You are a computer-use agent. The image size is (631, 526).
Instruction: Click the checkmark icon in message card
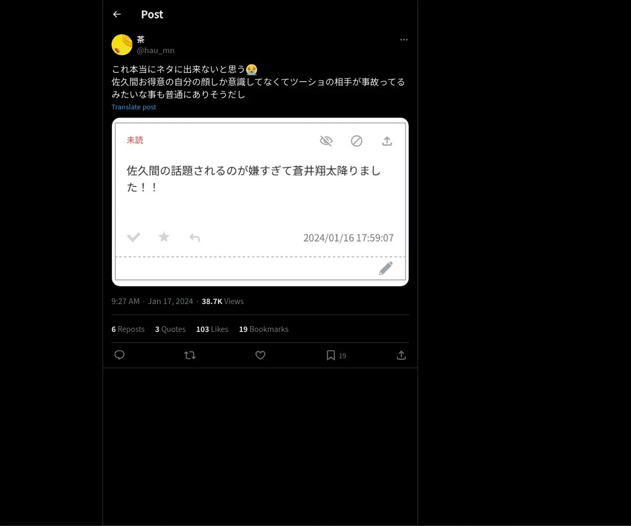(x=134, y=237)
